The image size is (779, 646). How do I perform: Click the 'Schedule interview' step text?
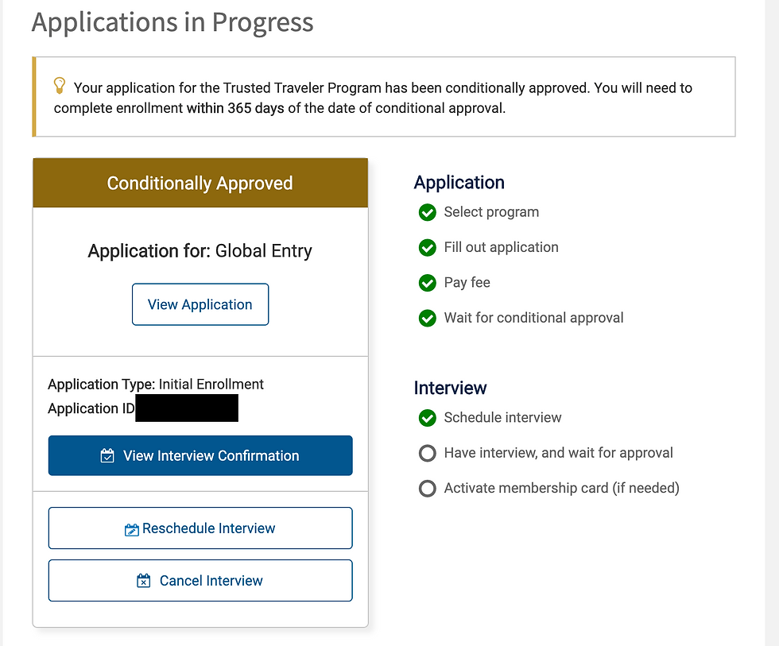tap(502, 418)
